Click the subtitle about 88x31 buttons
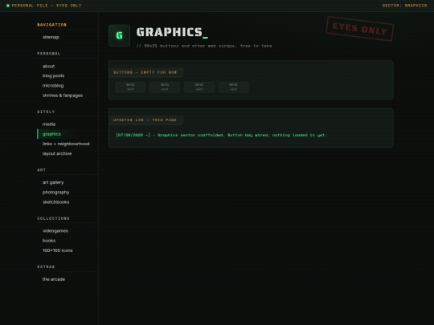The width and height of the screenshot is (434, 325). pos(204,46)
